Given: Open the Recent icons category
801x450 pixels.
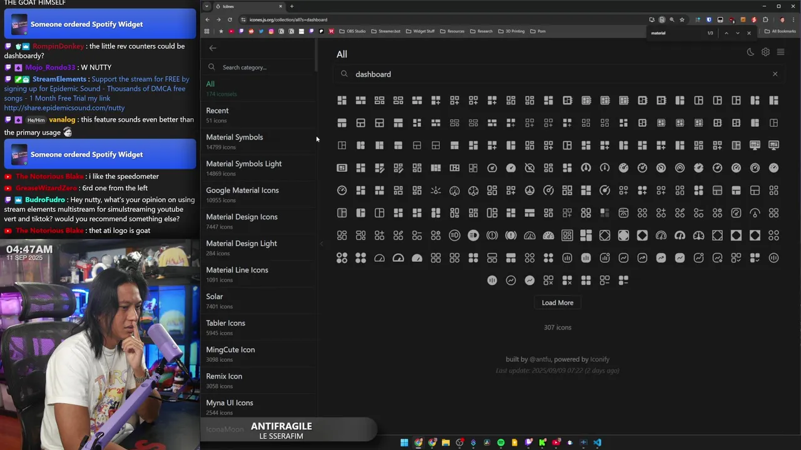Looking at the screenshot, I should point(258,115).
